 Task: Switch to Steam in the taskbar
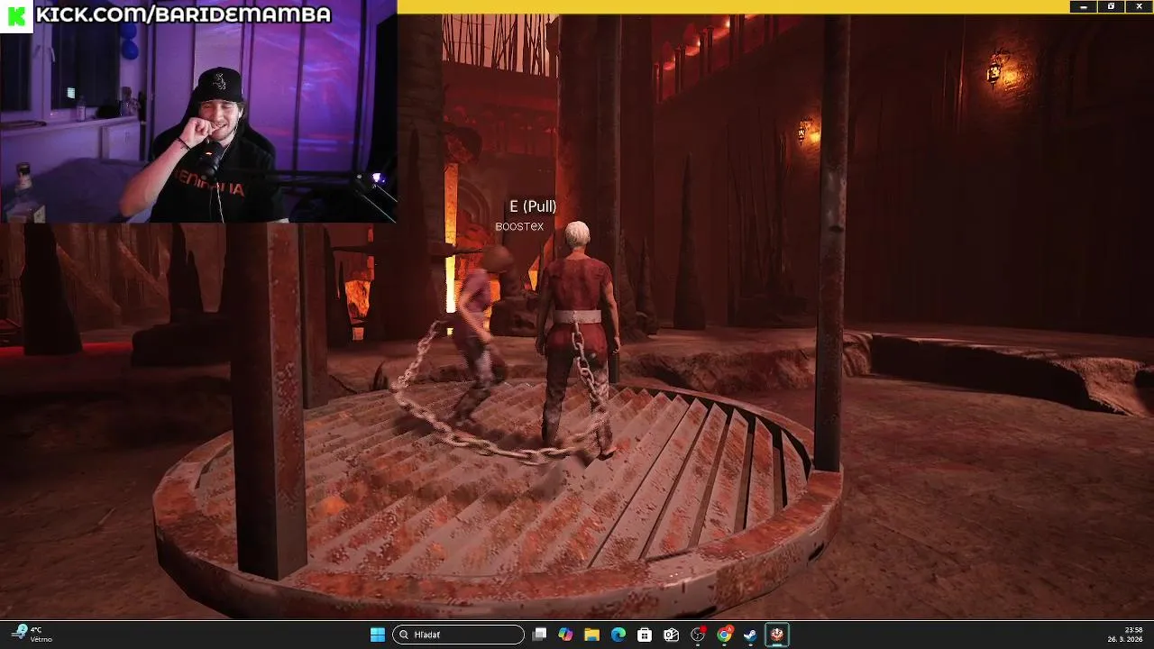tap(750, 635)
